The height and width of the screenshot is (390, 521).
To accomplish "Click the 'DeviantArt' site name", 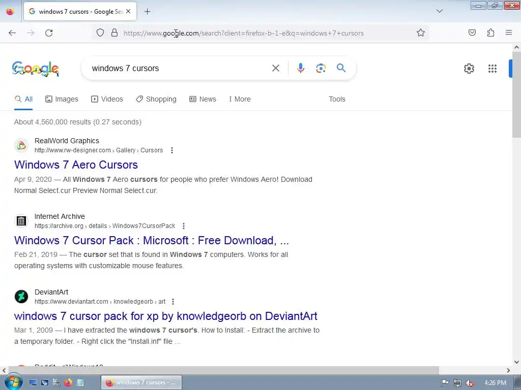I will coord(51,292).
